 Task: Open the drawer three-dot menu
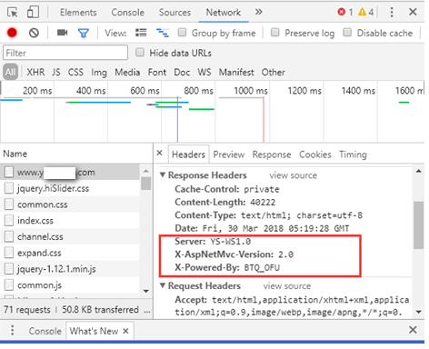tap(13, 330)
